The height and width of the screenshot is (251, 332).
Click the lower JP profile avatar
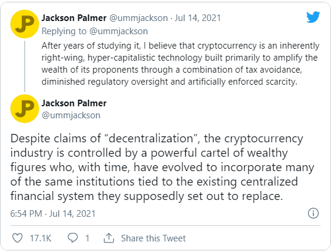click(x=25, y=109)
